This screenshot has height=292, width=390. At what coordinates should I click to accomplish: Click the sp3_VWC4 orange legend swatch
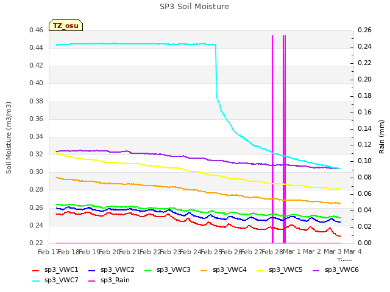point(204,270)
